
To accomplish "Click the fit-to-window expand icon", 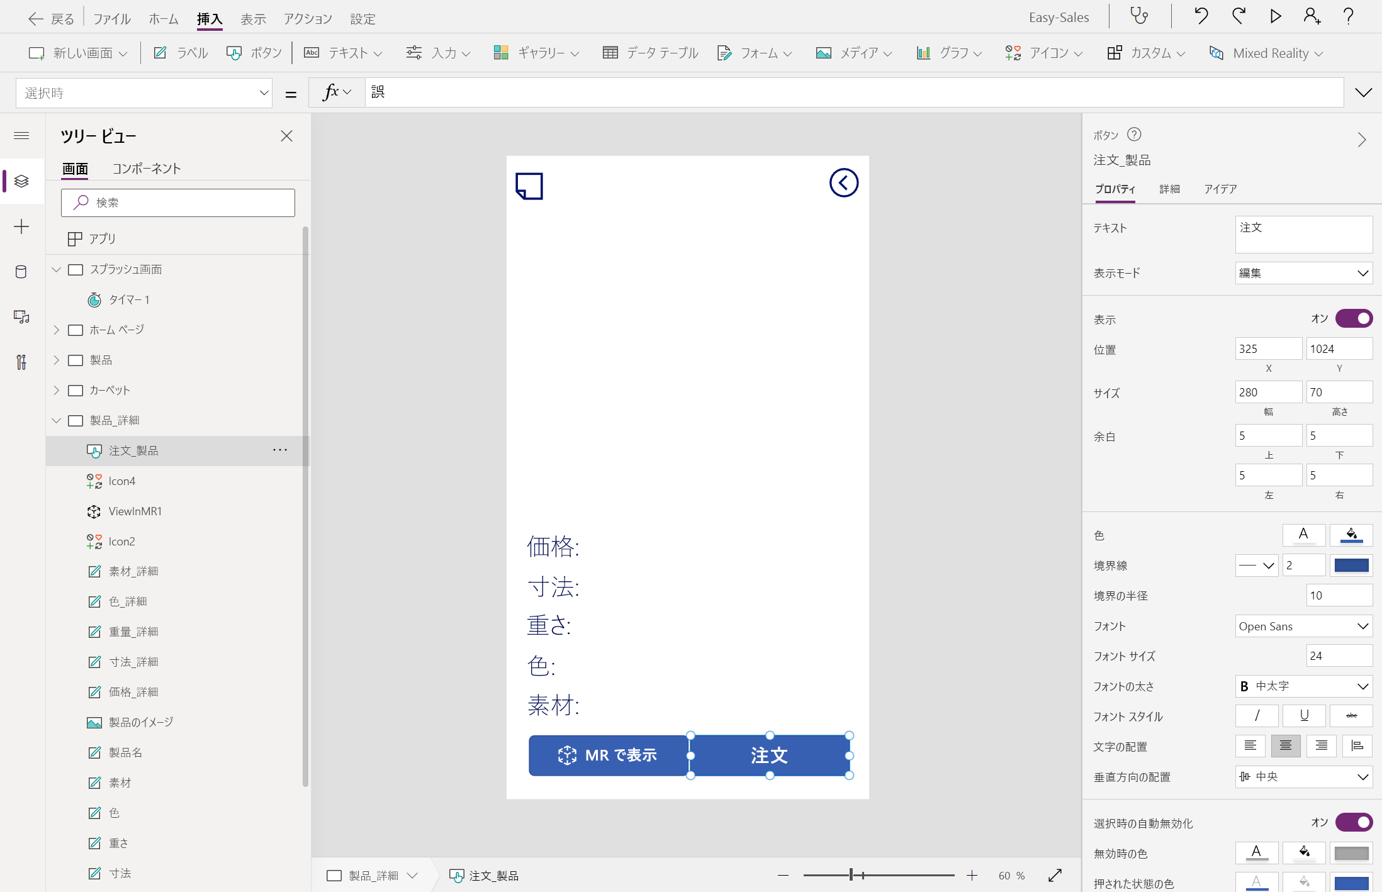I will click(x=1055, y=875).
